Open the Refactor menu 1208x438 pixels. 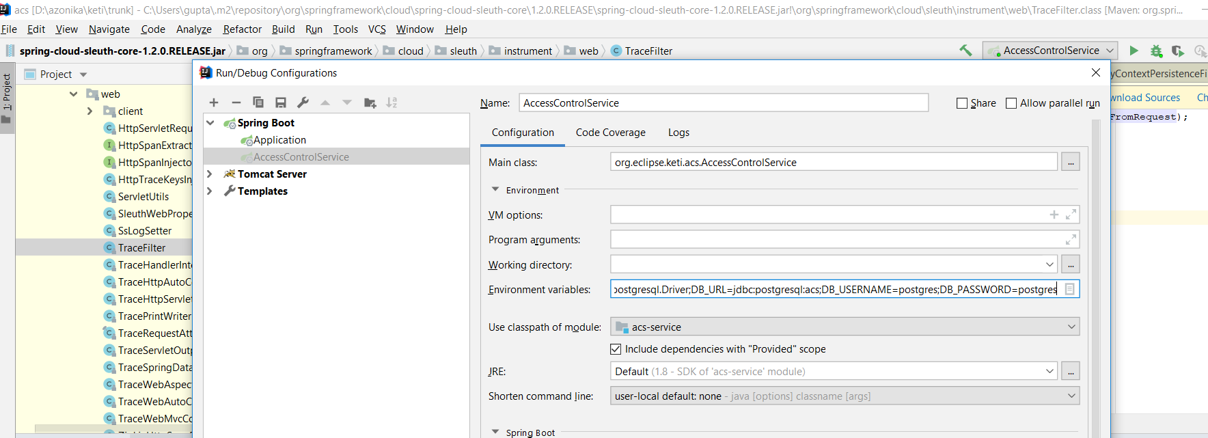click(242, 29)
